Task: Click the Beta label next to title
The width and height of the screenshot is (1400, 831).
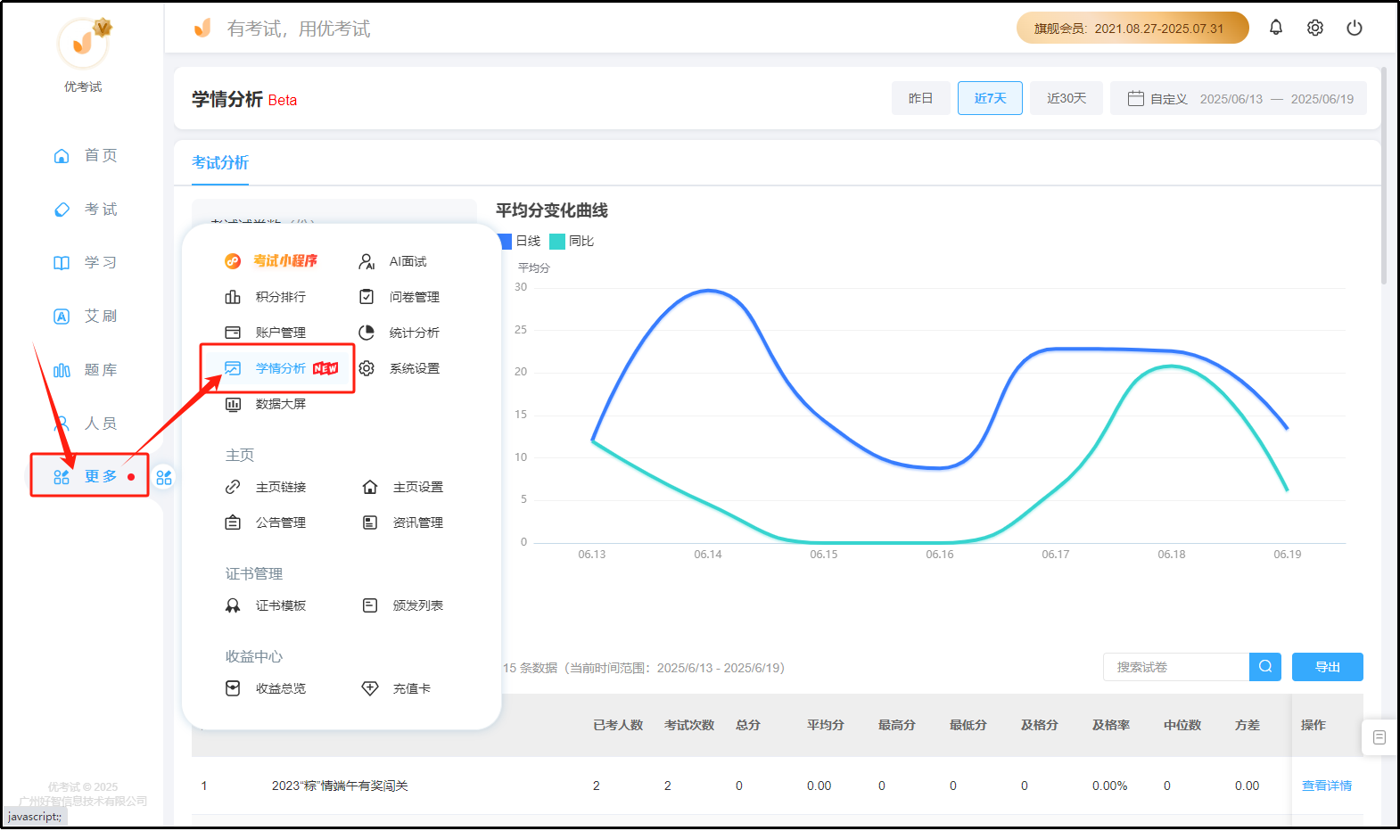Action: click(x=283, y=100)
